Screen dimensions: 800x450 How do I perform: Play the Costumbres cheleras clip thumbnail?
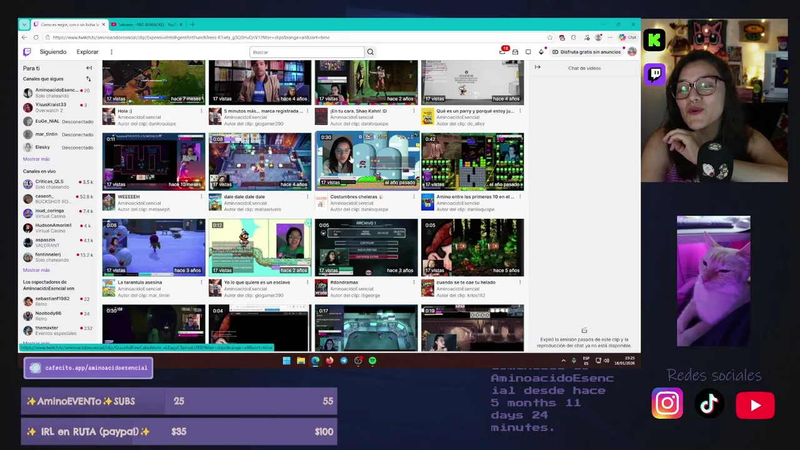366,161
